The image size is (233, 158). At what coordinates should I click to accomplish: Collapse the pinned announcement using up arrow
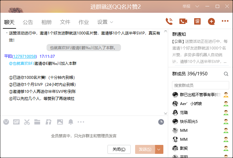click(166, 31)
